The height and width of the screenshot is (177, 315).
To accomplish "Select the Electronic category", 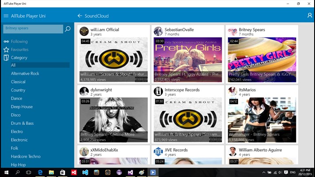I will click(x=19, y=140).
